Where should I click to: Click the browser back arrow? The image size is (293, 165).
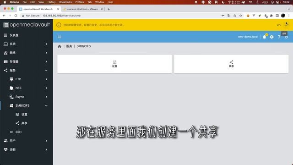[4, 16]
